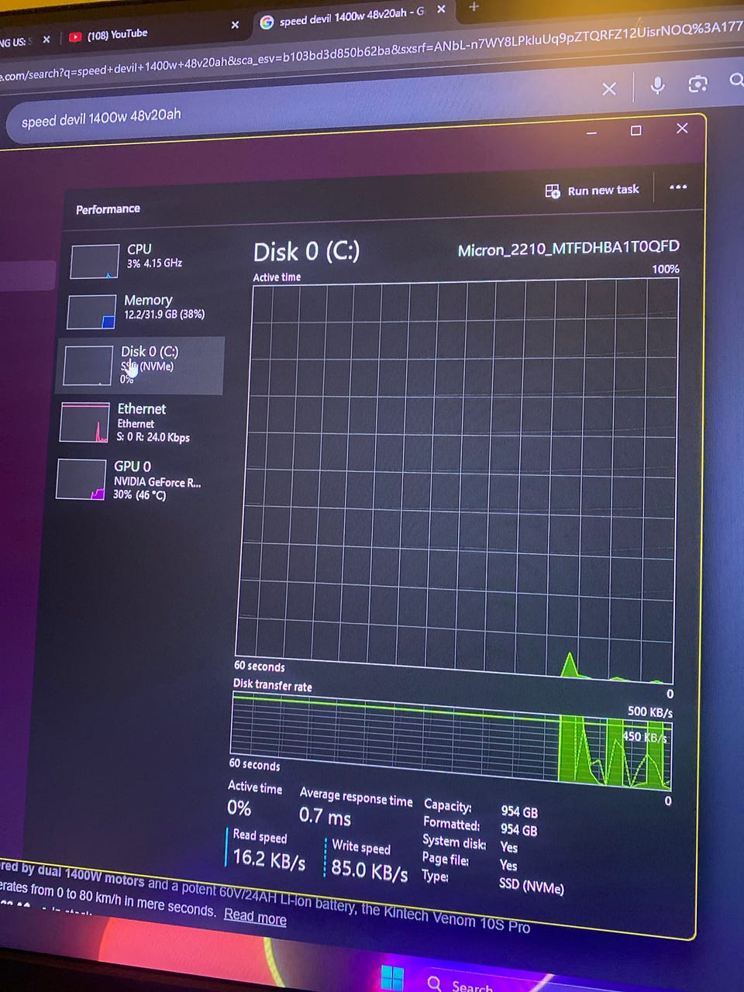The width and height of the screenshot is (744, 992).
Task: Minimize the Task Manager window
Action: click(592, 133)
